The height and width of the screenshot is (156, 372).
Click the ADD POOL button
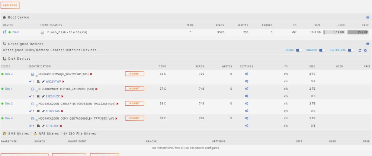[10, 6]
